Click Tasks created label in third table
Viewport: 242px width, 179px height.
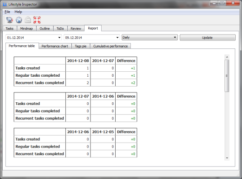click(28, 139)
